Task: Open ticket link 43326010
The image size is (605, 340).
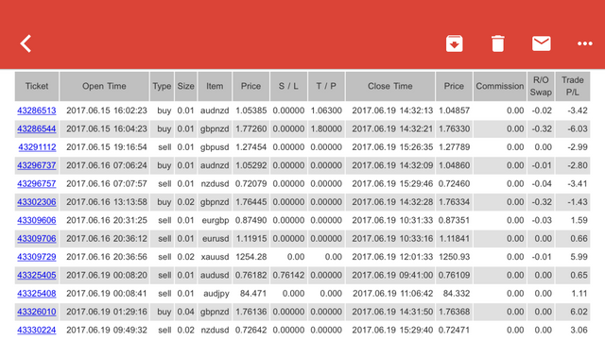Action: [37, 312]
